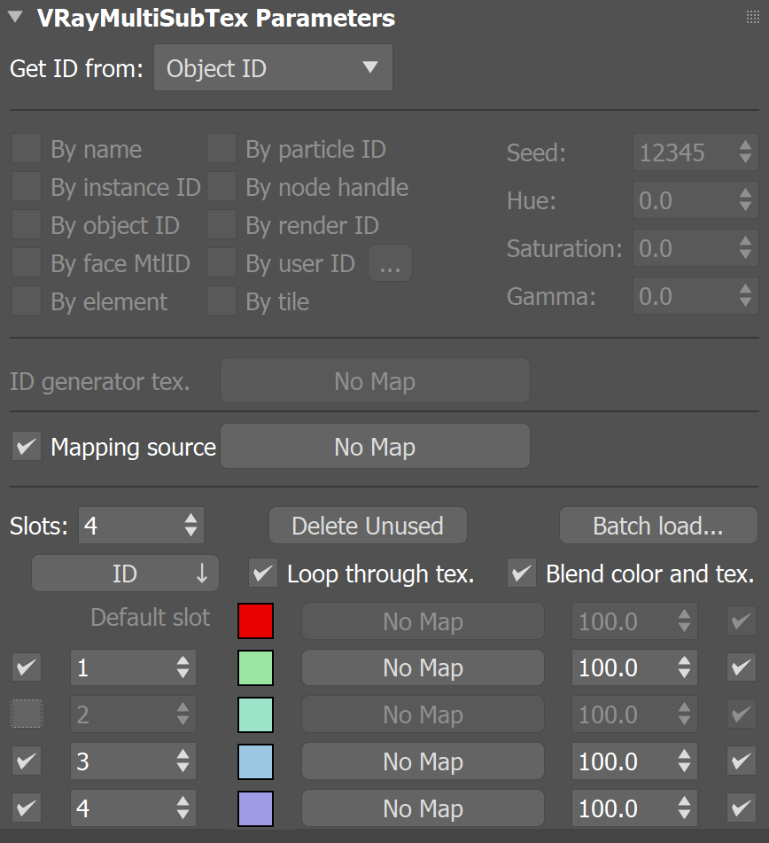Screen dimensions: 769x843
Task: Click the purple color swatch of slot 4
Action: point(255,808)
